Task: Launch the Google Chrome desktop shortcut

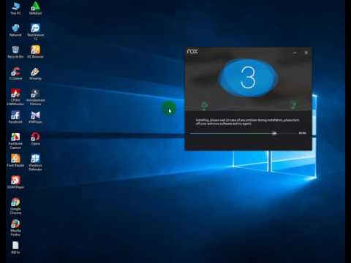Action: pyautogui.click(x=15, y=206)
